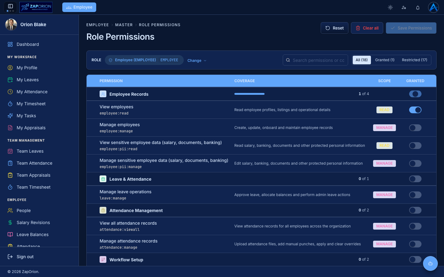This screenshot has width=444, height=277.
Task: Click the My Profile icon
Action: (10, 68)
